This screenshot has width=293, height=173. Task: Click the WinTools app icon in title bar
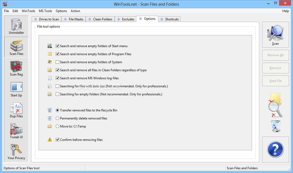tap(5, 4)
